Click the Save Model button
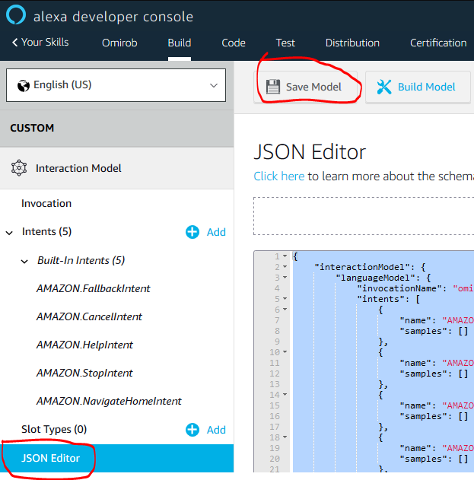Viewport: 474px width, 480px height. [x=305, y=87]
